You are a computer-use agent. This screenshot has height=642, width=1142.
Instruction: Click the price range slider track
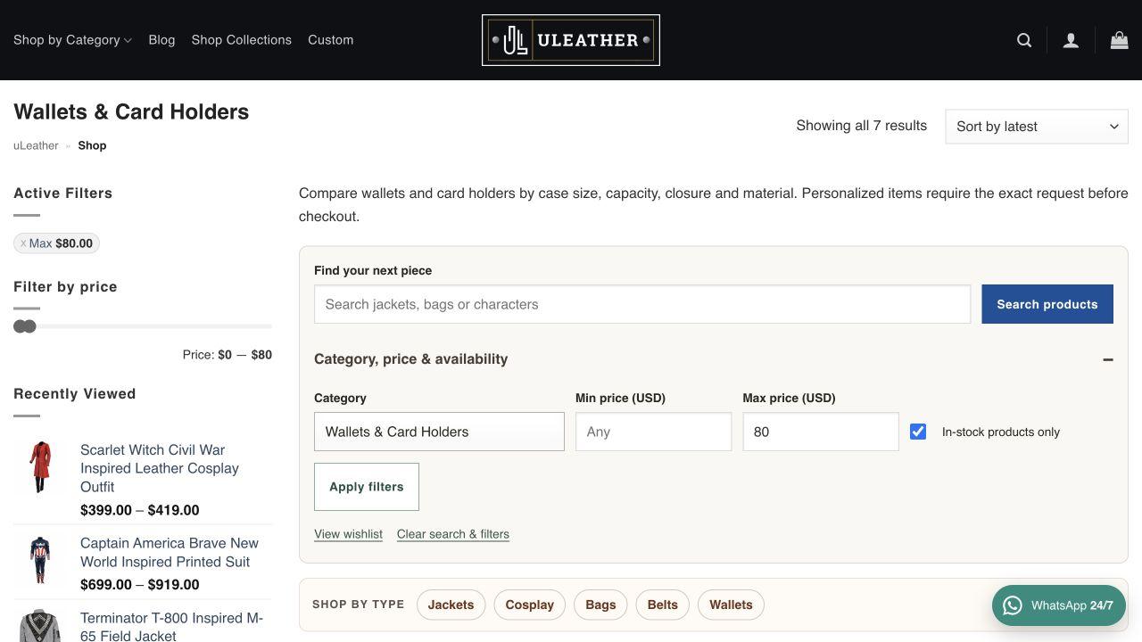pos(143,326)
